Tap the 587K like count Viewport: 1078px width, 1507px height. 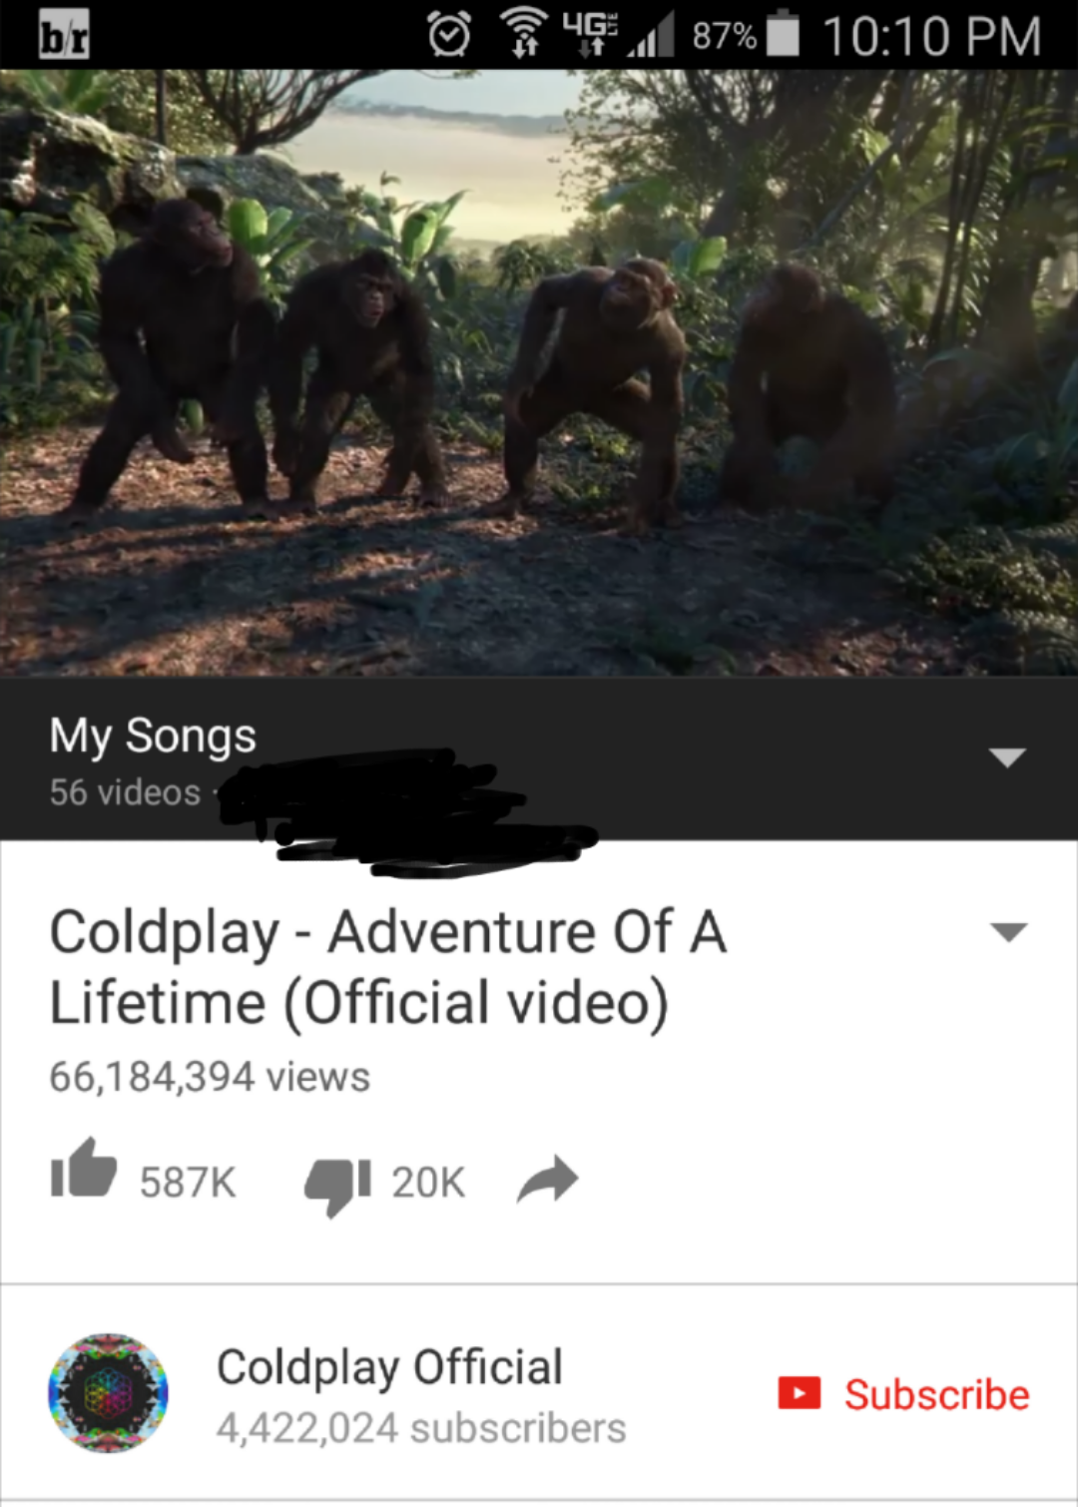pyautogui.click(x=188, y=1183)
